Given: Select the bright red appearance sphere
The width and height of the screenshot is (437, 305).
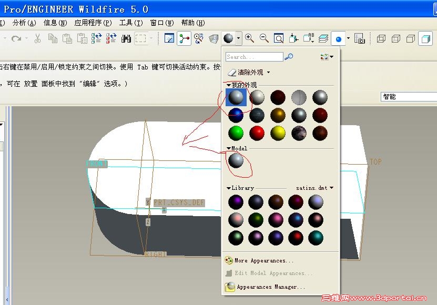Looking at the screenshot, I should (x=257, y=133).
